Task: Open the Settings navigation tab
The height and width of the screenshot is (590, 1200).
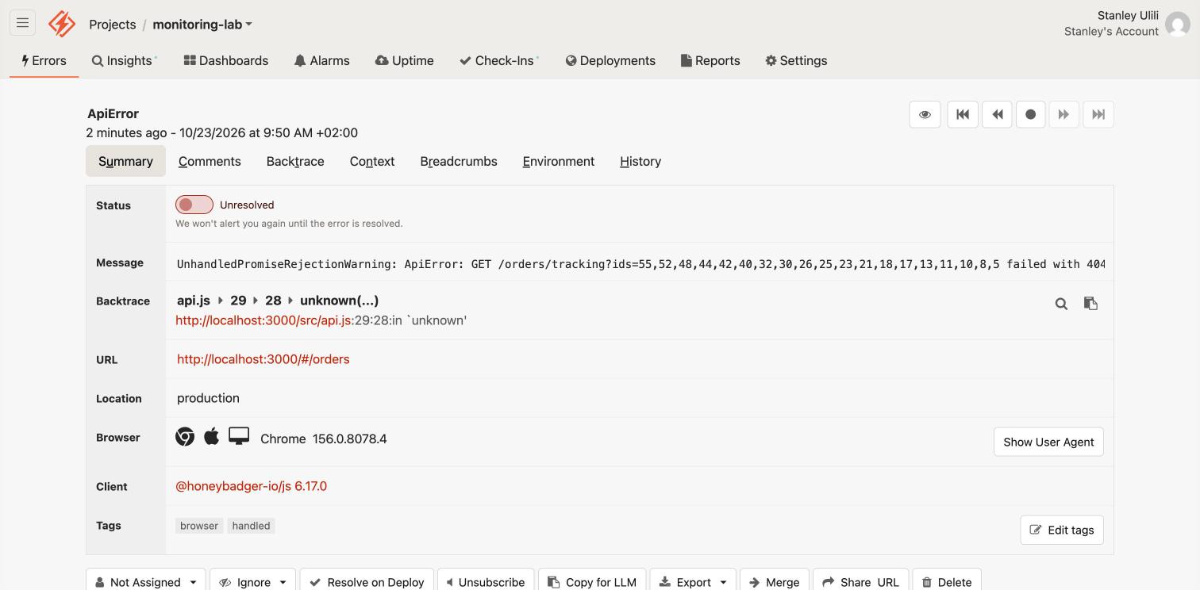Action: tap(796, 60)
